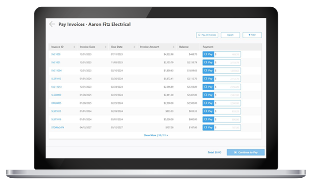Click payment amount field for SLS11016

click(227, 119)
